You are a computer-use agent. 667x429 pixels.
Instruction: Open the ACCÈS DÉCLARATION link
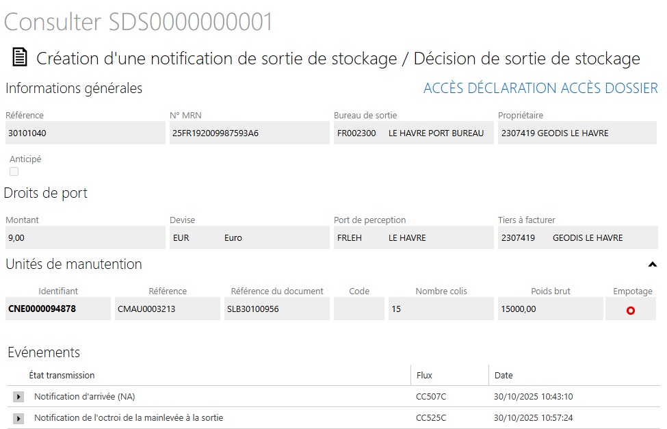[490, 88]
